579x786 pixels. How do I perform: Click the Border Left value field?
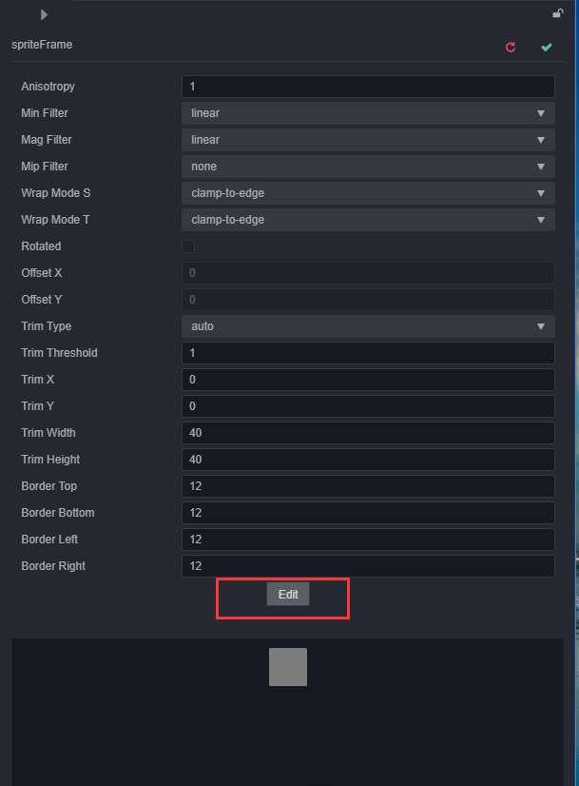pos(367,540)
